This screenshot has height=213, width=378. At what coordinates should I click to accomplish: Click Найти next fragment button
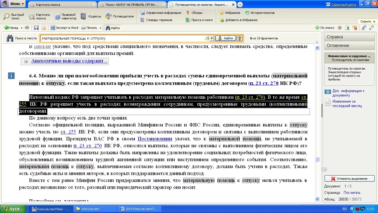226,38
